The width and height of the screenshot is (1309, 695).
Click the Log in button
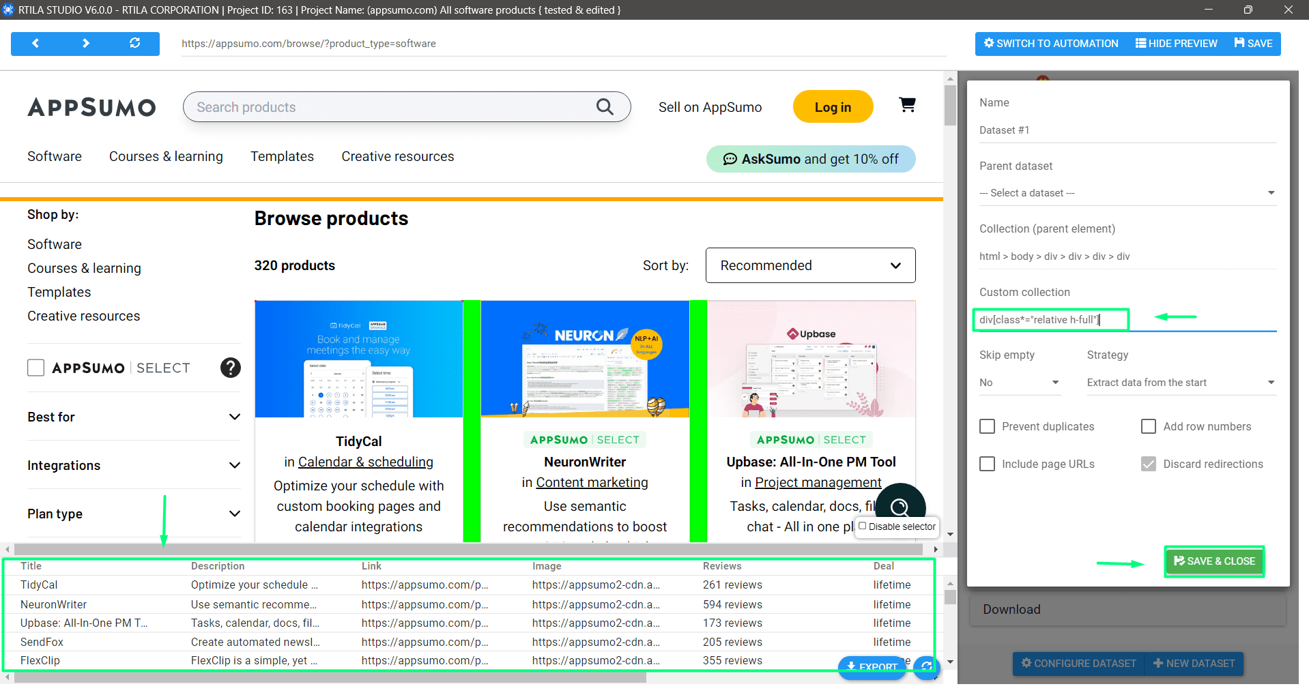[833, 107]
